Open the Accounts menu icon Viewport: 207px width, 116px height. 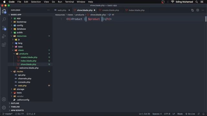(x=4, y=99)
